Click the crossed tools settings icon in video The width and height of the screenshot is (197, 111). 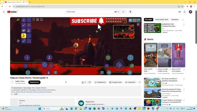pyautogui.click(x=18, y=41)
